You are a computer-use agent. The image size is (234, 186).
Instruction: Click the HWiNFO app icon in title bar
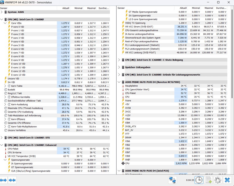tap(2, 2)
